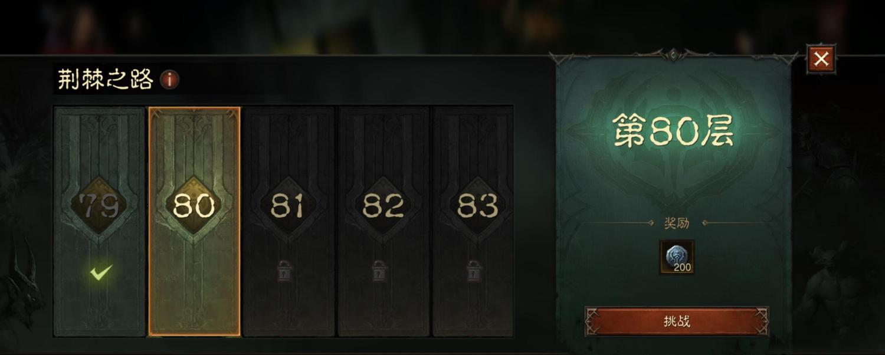Start the challenge with the 挑战 button

click(677, 321)
